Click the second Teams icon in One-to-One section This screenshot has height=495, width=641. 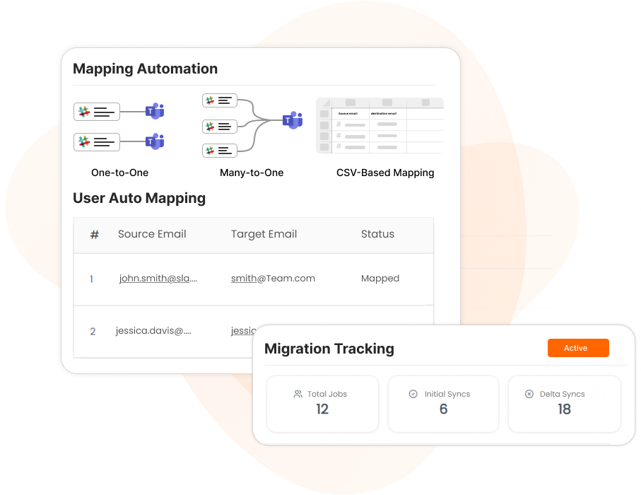(154, 141)
